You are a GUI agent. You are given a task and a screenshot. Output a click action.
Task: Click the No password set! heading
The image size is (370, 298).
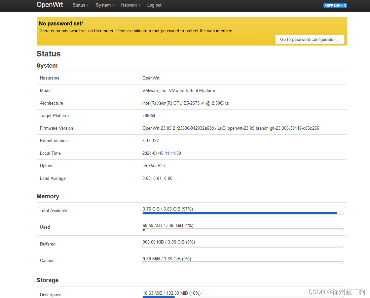(61, 23)
